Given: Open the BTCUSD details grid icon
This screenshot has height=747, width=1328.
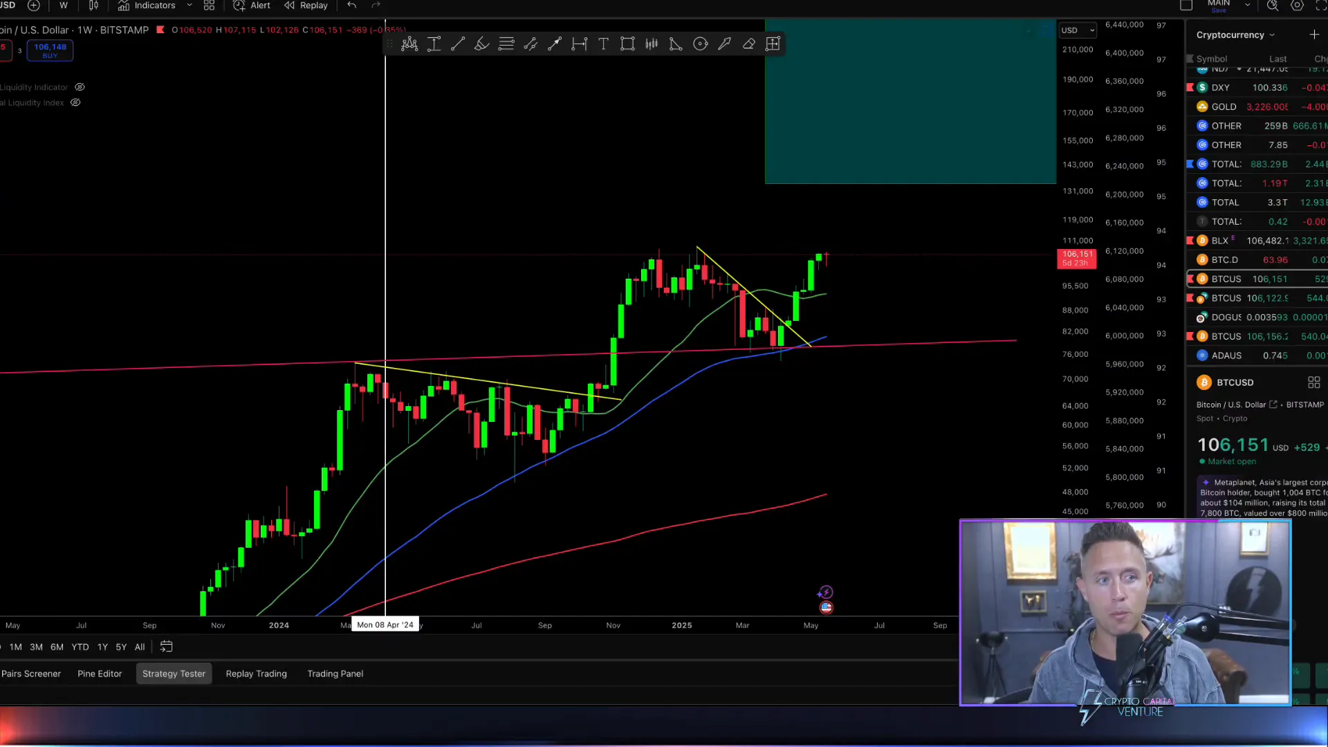Looking at the screenshot, I should [1314, 382].
